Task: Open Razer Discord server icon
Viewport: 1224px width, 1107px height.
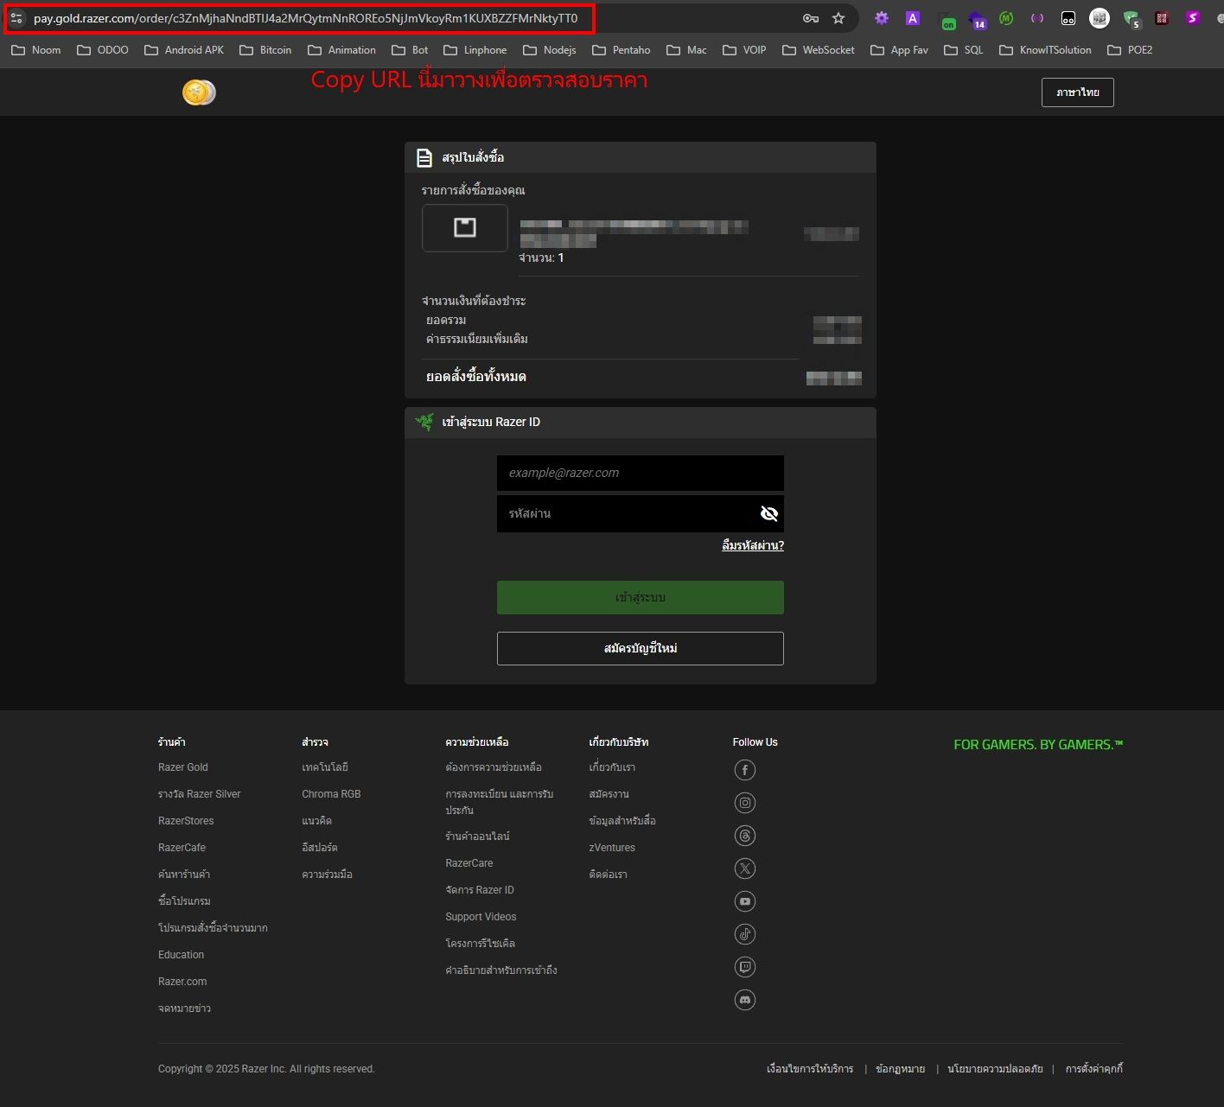Action: click(745, 1000)
